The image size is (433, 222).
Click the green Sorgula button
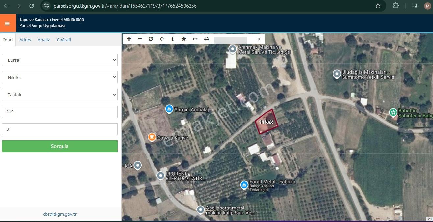[60, 146]
